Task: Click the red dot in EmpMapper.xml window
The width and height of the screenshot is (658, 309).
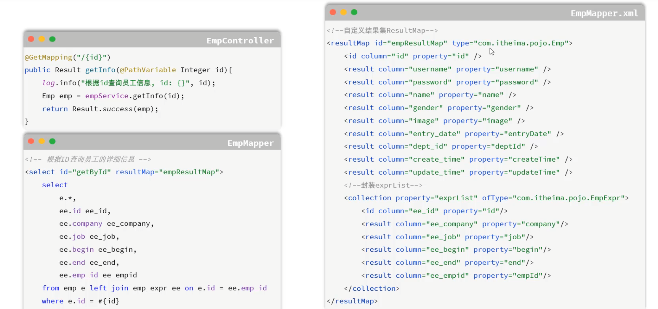Action: 333,12
